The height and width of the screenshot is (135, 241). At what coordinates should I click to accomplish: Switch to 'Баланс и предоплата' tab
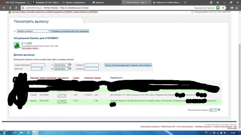(76, 2)
